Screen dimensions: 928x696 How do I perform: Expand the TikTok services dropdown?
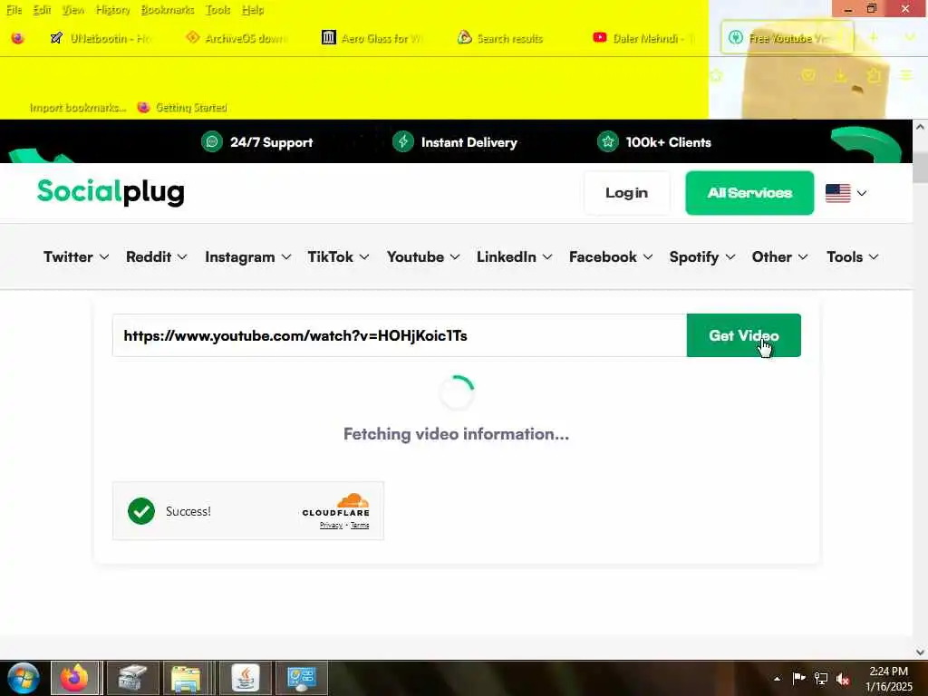point(338,256)
